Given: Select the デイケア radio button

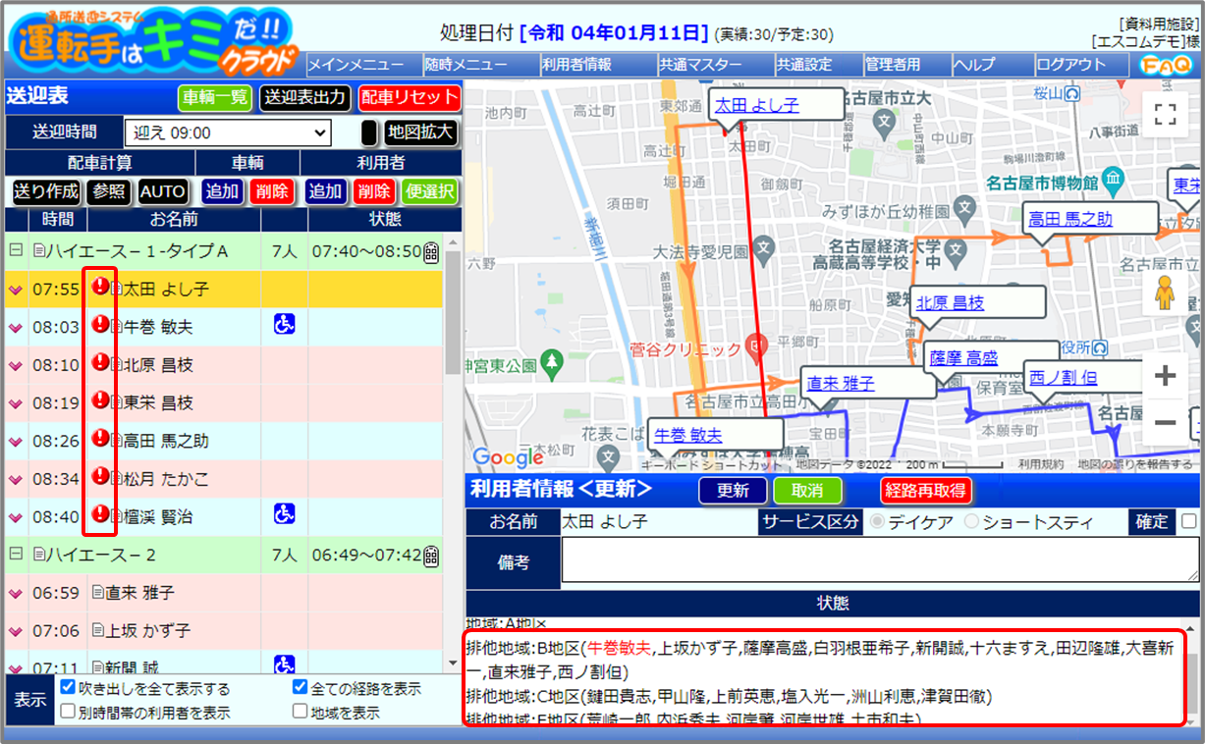Looking at the screenshot, I should coord(875,522).
